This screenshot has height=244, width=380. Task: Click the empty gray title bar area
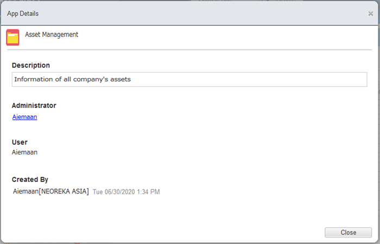click(x=204, y=14)
